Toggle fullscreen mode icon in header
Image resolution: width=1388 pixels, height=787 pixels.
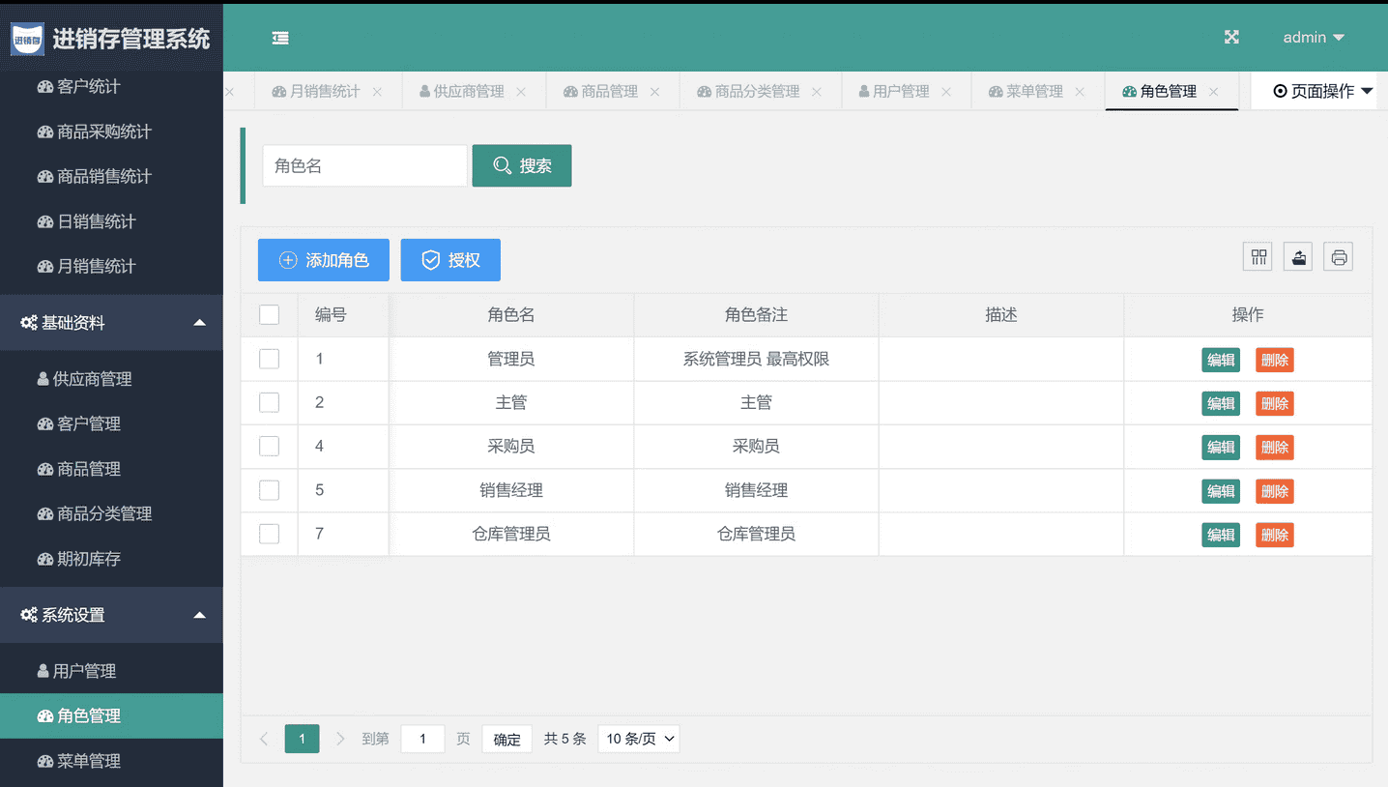[x=1231, y=38]
